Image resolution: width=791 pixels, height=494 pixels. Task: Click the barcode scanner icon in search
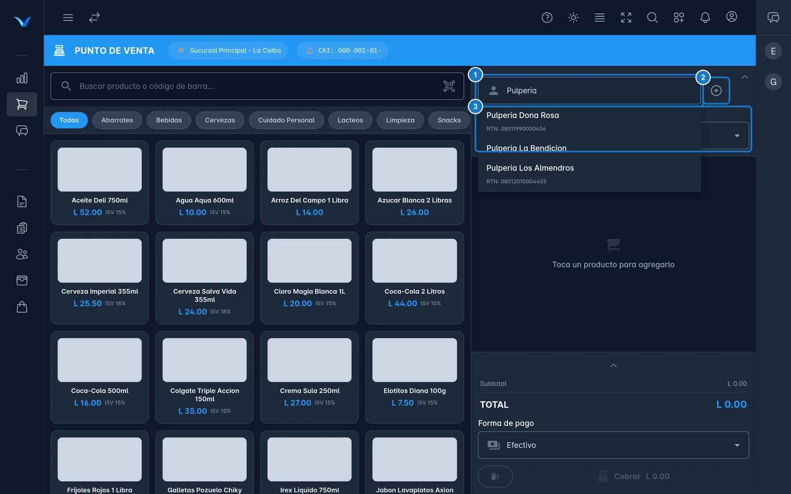[449, 86]
